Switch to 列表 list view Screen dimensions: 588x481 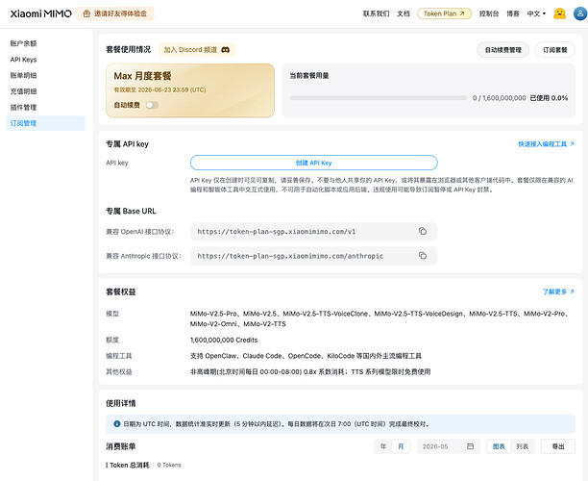click(x=522, y=446)
